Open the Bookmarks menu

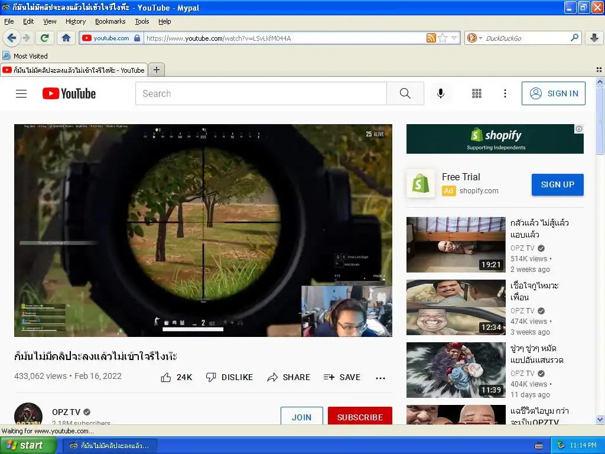110,21
